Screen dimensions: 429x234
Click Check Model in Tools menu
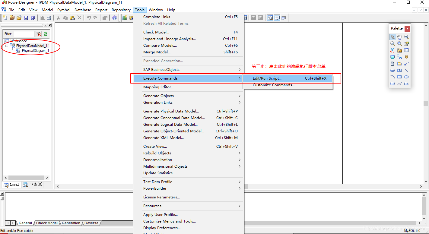click(x=188, y=32)
